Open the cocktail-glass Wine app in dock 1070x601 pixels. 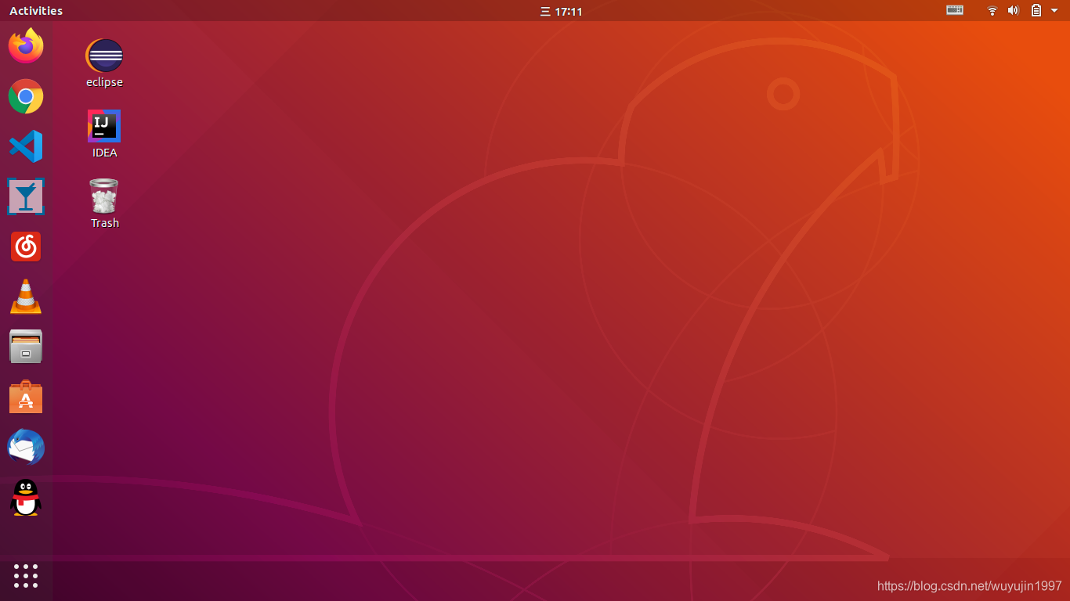coord(26,196)
